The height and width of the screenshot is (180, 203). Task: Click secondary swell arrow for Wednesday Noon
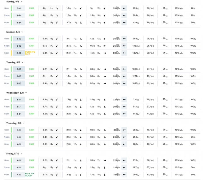coord(81,107)
